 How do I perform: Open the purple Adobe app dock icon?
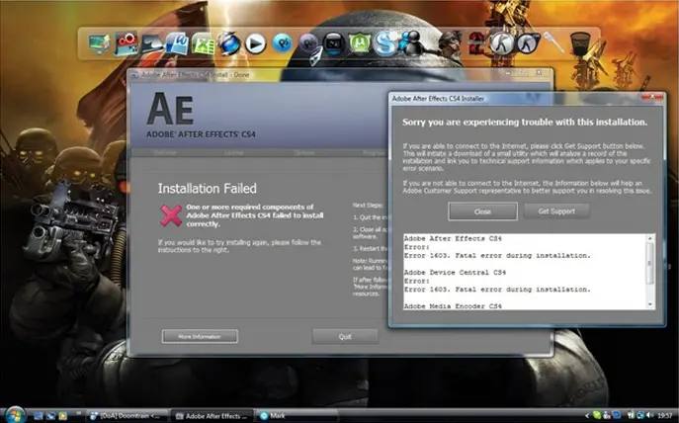coord(308,43)
